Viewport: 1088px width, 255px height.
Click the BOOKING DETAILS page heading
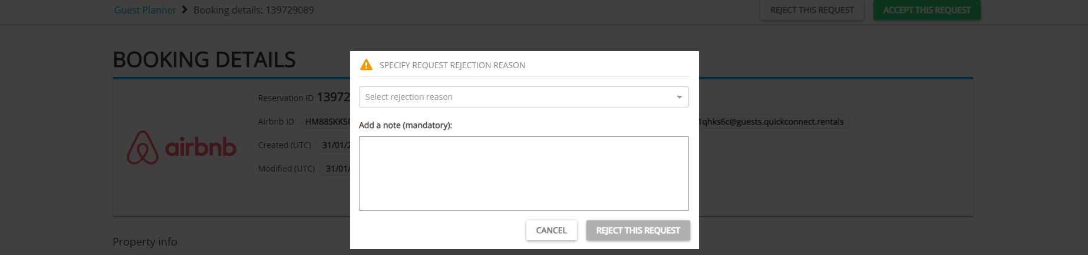204,59
